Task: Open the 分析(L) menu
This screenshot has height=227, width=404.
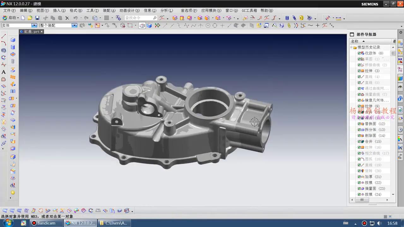Action: click(166, 10)
